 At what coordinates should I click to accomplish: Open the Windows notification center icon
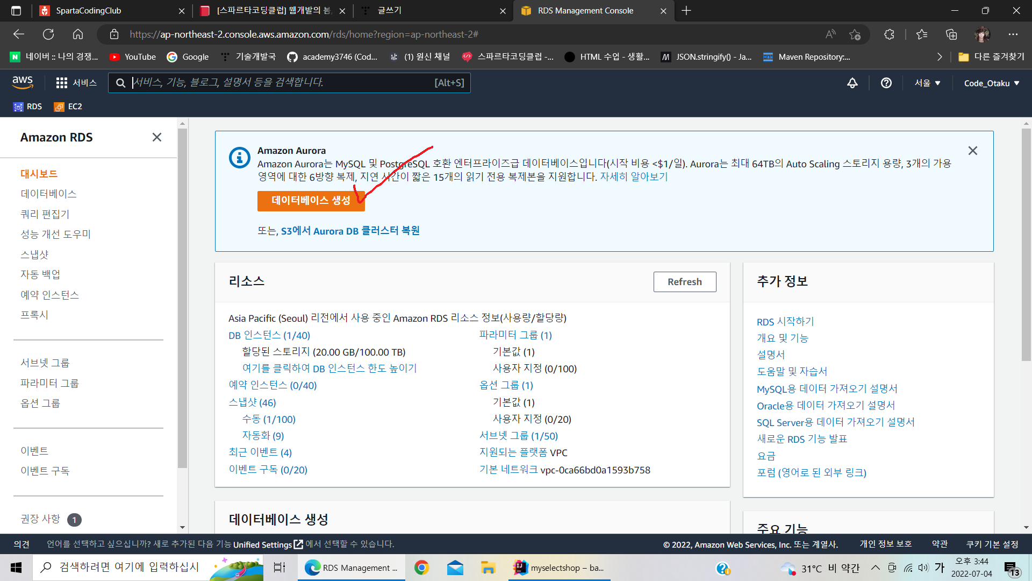tap(1012, 569)
